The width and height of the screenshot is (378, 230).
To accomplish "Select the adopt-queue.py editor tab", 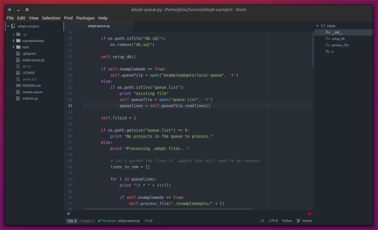I will coord(99,26).
